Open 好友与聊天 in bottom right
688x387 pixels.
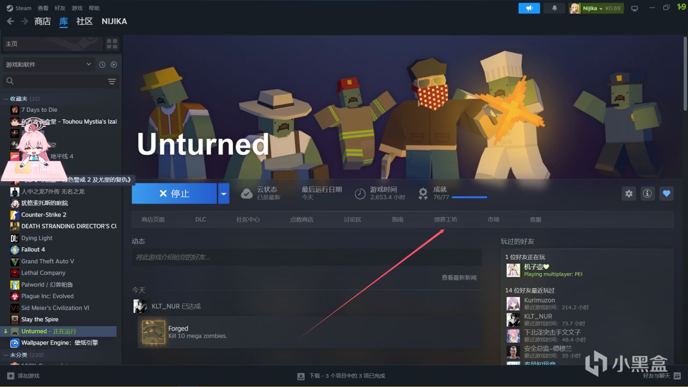[x=657, y=376]
